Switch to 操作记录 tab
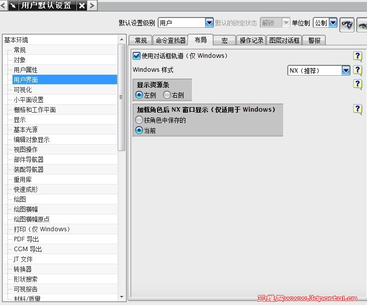Viewport: 367px width, 305px height. (x=251, y=40)
